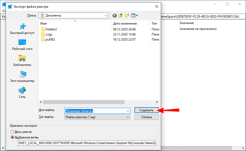246x151 pixels.
Task: Click '(значение не присвоено)' in registry editor
Action: [x=198, y=29]
